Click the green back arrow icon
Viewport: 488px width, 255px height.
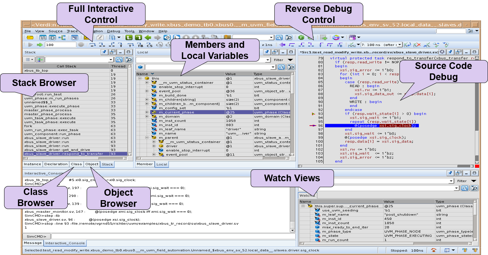[x=148, y=37]
